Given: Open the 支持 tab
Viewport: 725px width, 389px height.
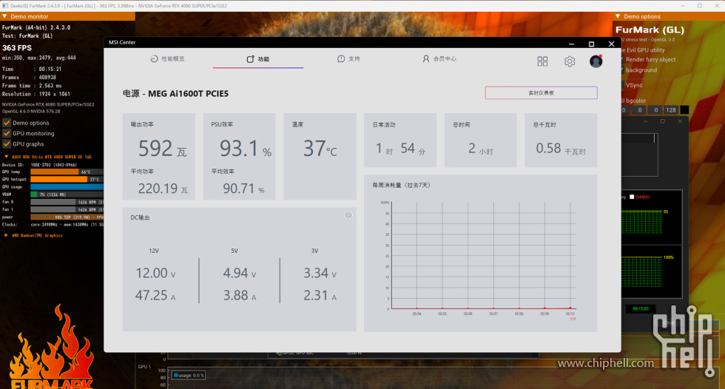Looking at the screenshot, I should pos(348,58).
